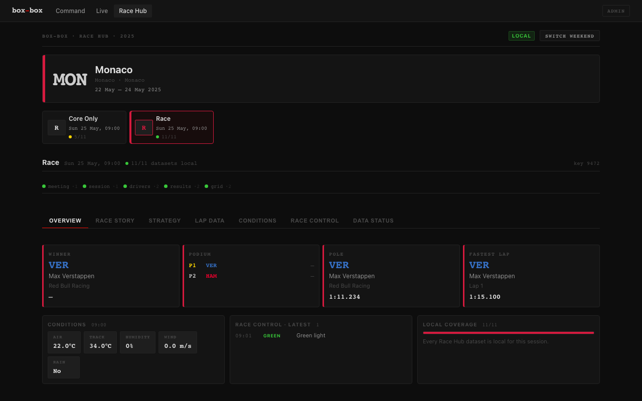Click the Local Coverage progress bar
This screenshot has height=401, width=642.
509,333
